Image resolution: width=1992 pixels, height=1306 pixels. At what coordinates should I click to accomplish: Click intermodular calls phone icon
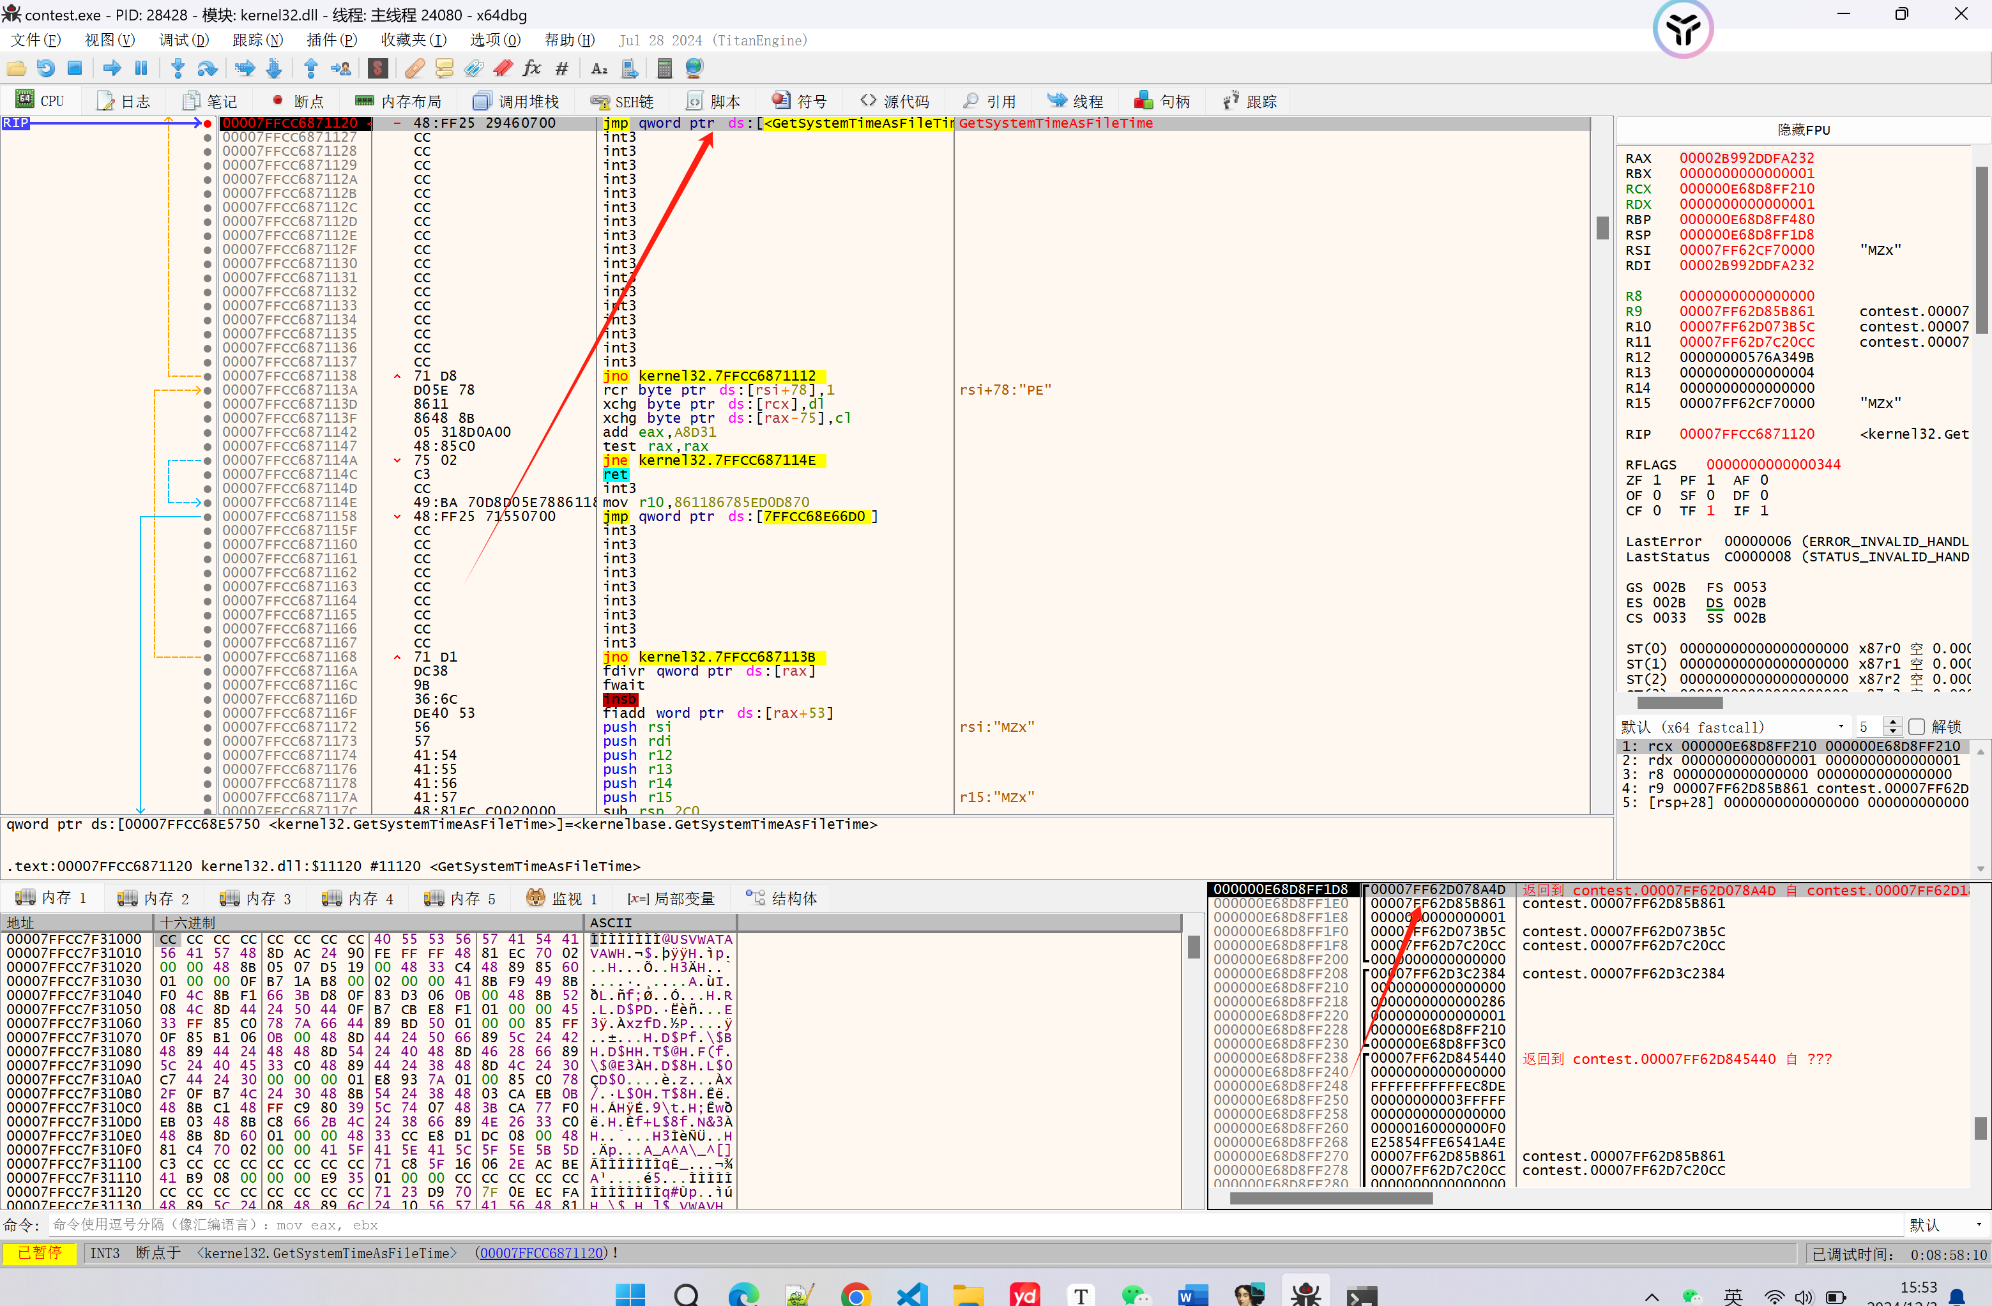[629, 68]
